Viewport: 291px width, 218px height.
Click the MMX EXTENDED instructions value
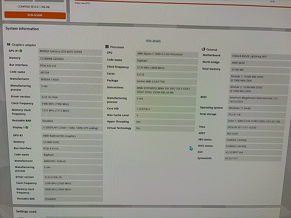(x=166, y=91)
